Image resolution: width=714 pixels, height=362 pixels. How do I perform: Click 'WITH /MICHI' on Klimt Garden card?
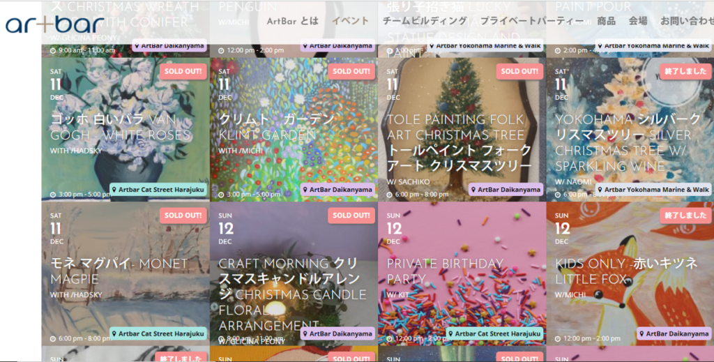(x=241, y=151)
